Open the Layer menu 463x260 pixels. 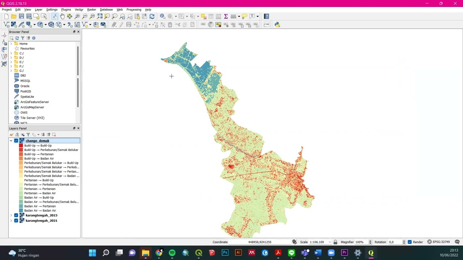[38, 9]
